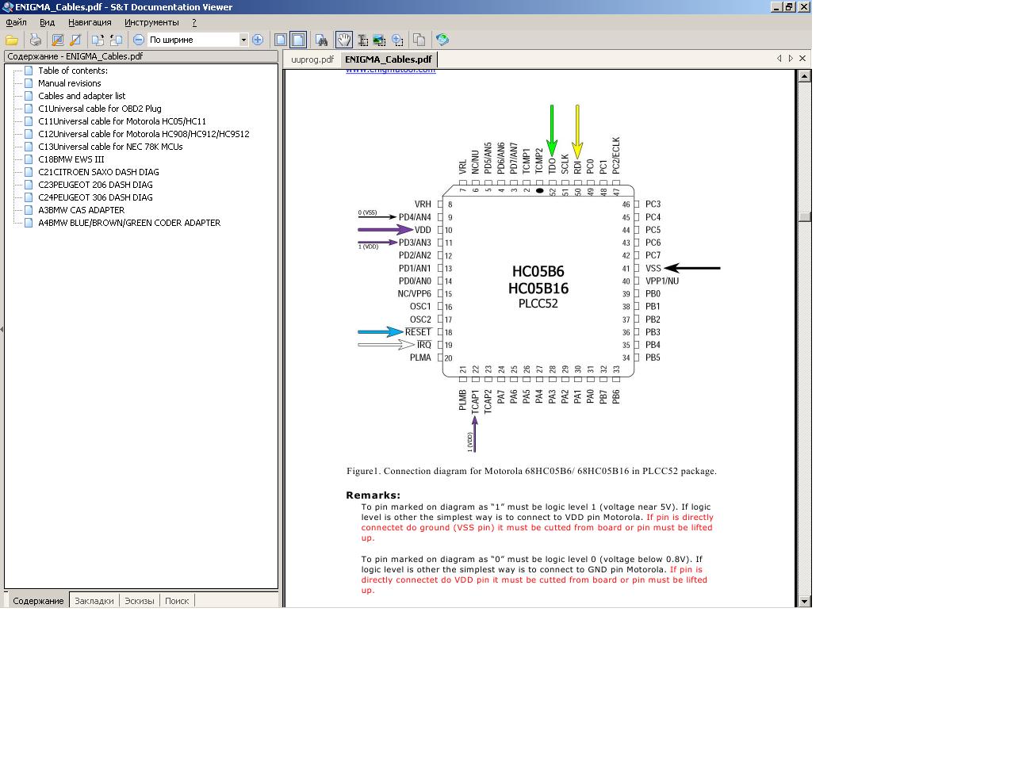Select the hand pan tool
1015x761 pixels.
[x=344, y=40]
